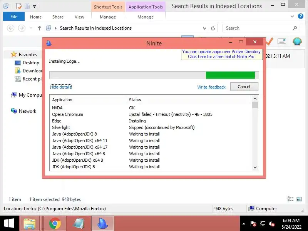Viewport: 308px width, 231px height.
Task: Select the Java (AdoptOpenJDK) x64 11 row
Action: (151, 141)
